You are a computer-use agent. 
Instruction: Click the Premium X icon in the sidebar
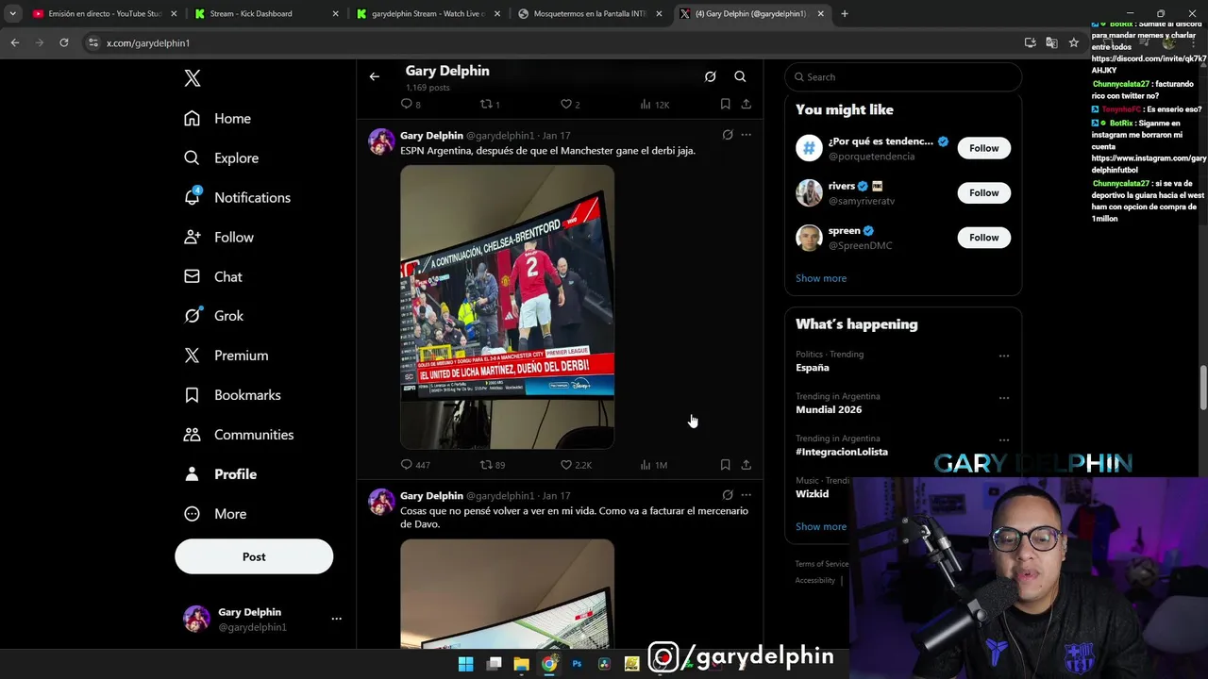(x=193, y=356)
